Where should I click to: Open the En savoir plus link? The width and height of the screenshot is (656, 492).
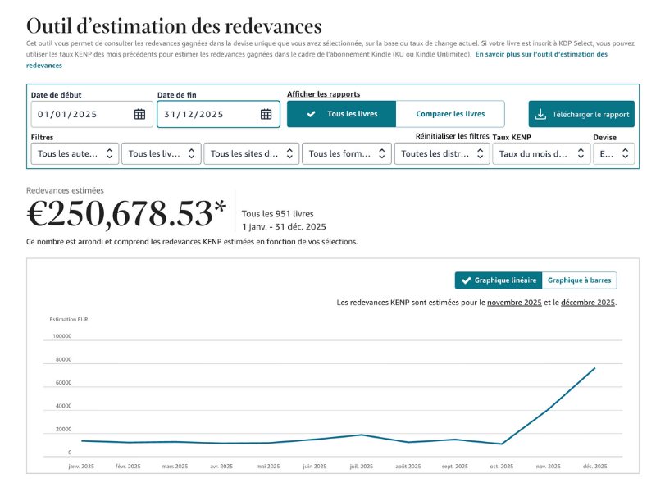(x=541, y=54)
